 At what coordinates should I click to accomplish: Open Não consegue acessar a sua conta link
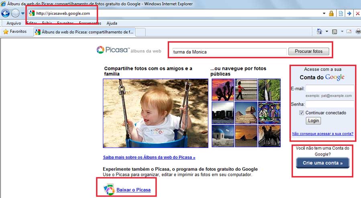[x=322, y=134]
